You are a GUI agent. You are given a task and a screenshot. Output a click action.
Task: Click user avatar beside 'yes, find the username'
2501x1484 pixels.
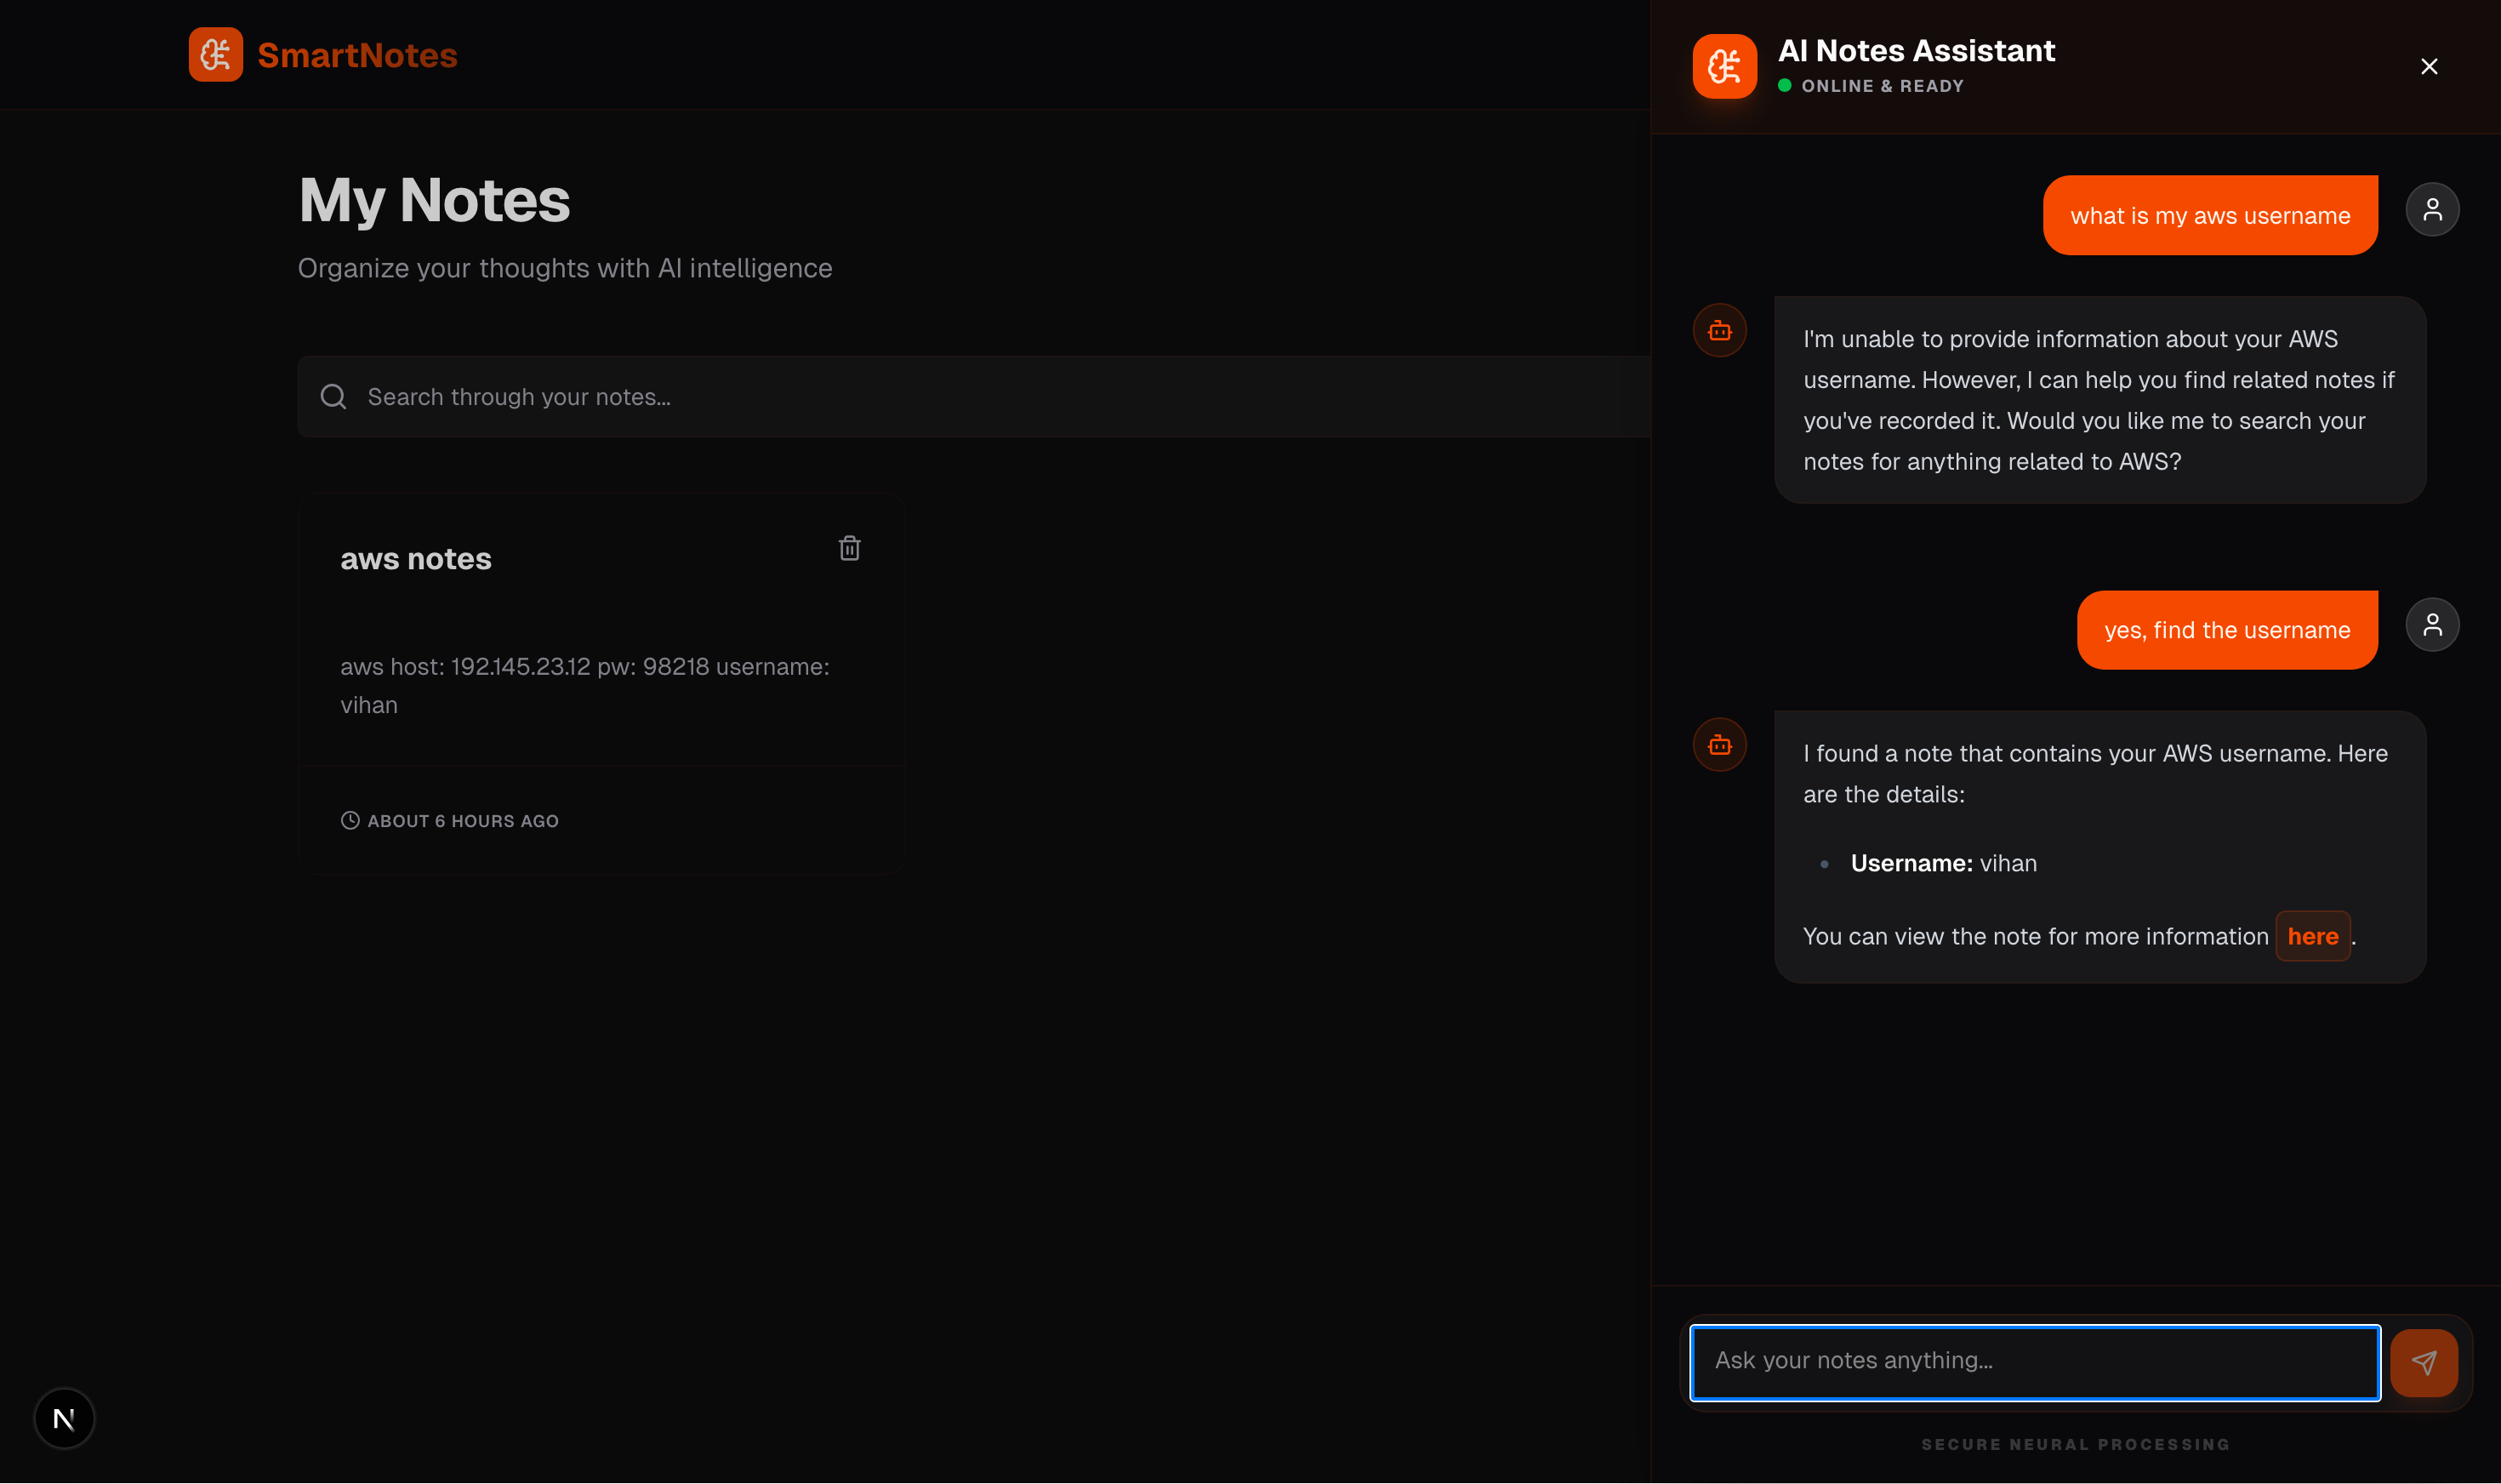(2432, 625)
